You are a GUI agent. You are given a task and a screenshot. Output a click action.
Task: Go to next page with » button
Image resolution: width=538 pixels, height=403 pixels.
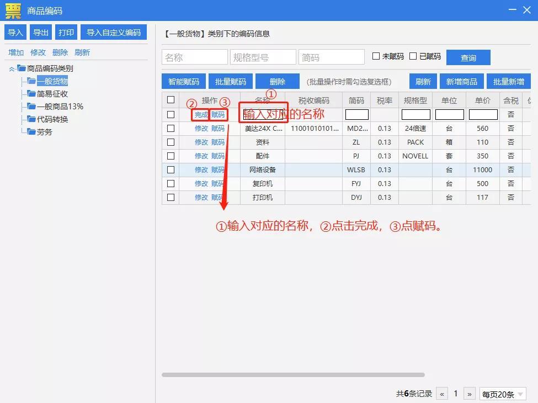tap(470, 394)
